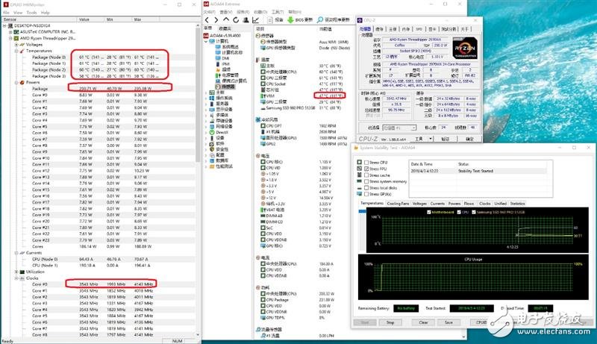This screenshot has width=597, height=344.
Task: Toggle the Samsung SSD graph checkbox
Action: point(474,212)
